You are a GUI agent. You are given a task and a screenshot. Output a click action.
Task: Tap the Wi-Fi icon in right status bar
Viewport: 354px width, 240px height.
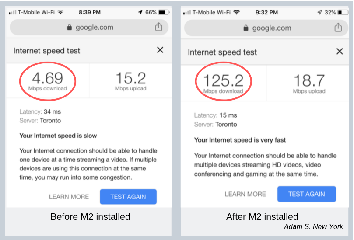click(x=236, y=12)
